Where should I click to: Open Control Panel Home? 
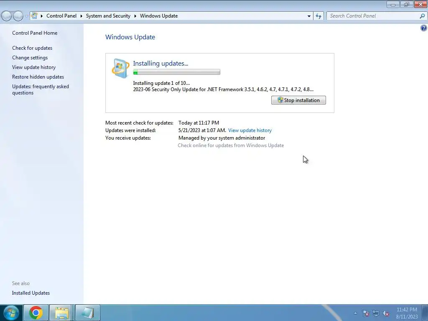pos(35,33)
